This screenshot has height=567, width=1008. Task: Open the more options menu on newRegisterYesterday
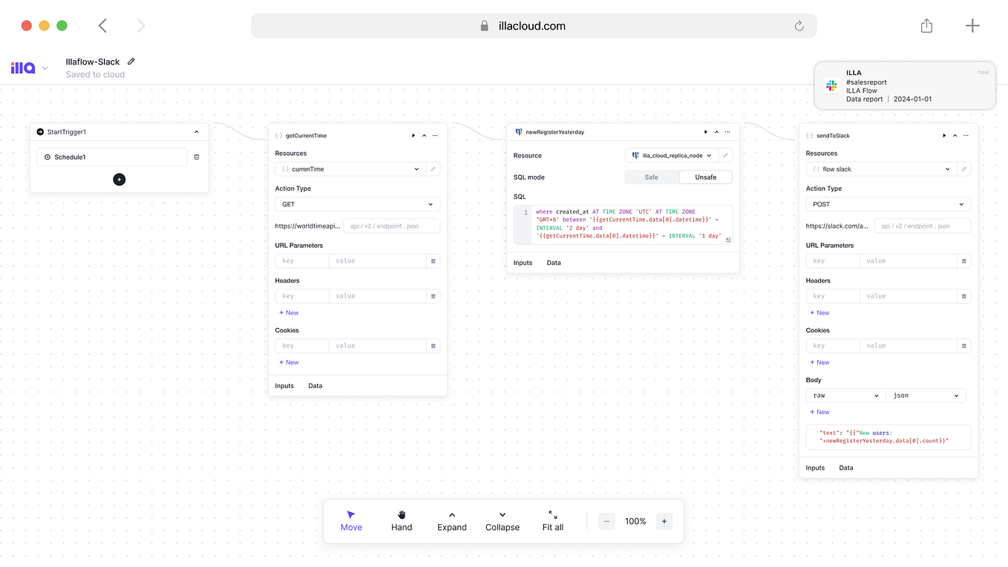(x=727, y=131)
